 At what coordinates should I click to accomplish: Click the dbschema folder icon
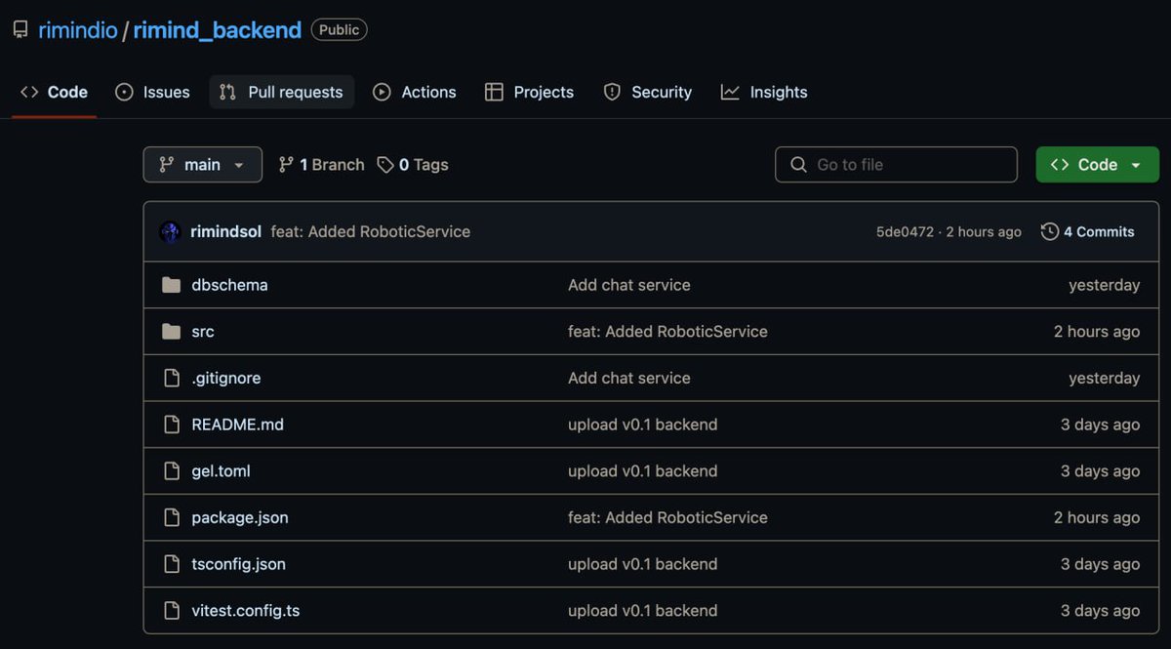point(172,285)
